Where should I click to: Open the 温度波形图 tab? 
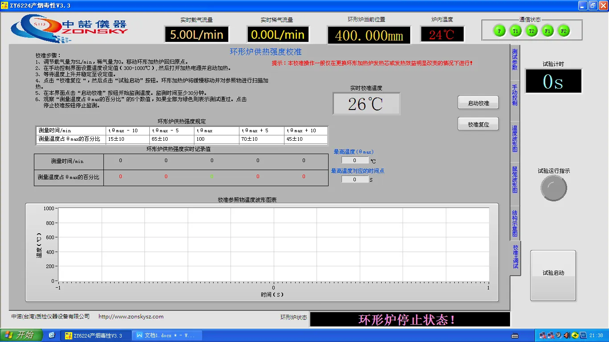(515, 138)
